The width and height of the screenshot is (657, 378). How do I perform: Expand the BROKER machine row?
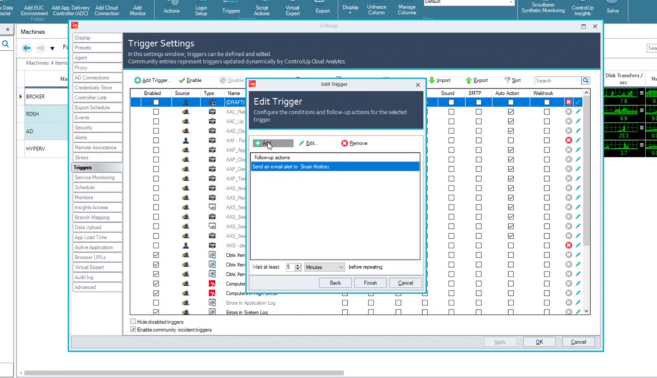tap(21, 97)
